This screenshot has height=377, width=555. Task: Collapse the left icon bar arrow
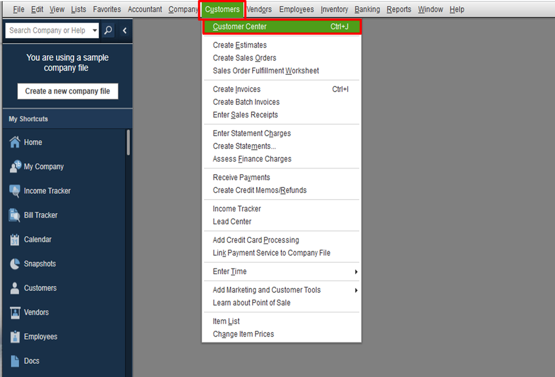124,30
